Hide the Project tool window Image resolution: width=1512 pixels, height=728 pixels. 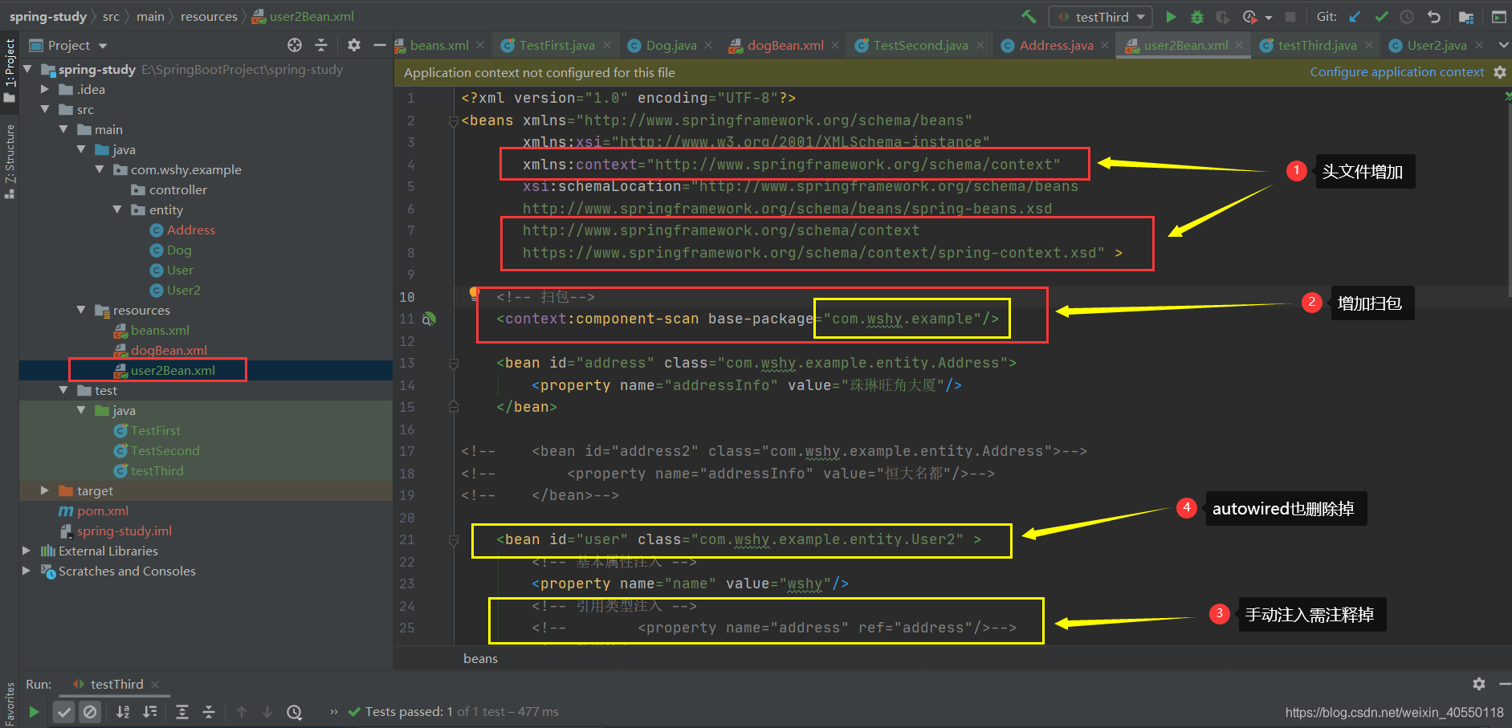380,45
